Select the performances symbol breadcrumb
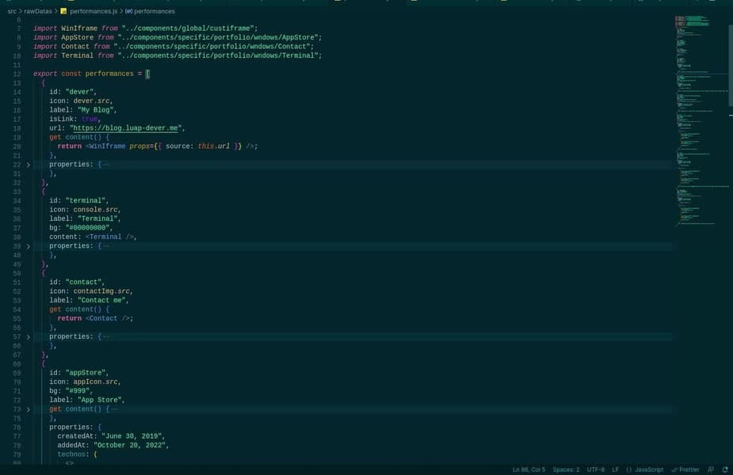 [x=155, y=11]
